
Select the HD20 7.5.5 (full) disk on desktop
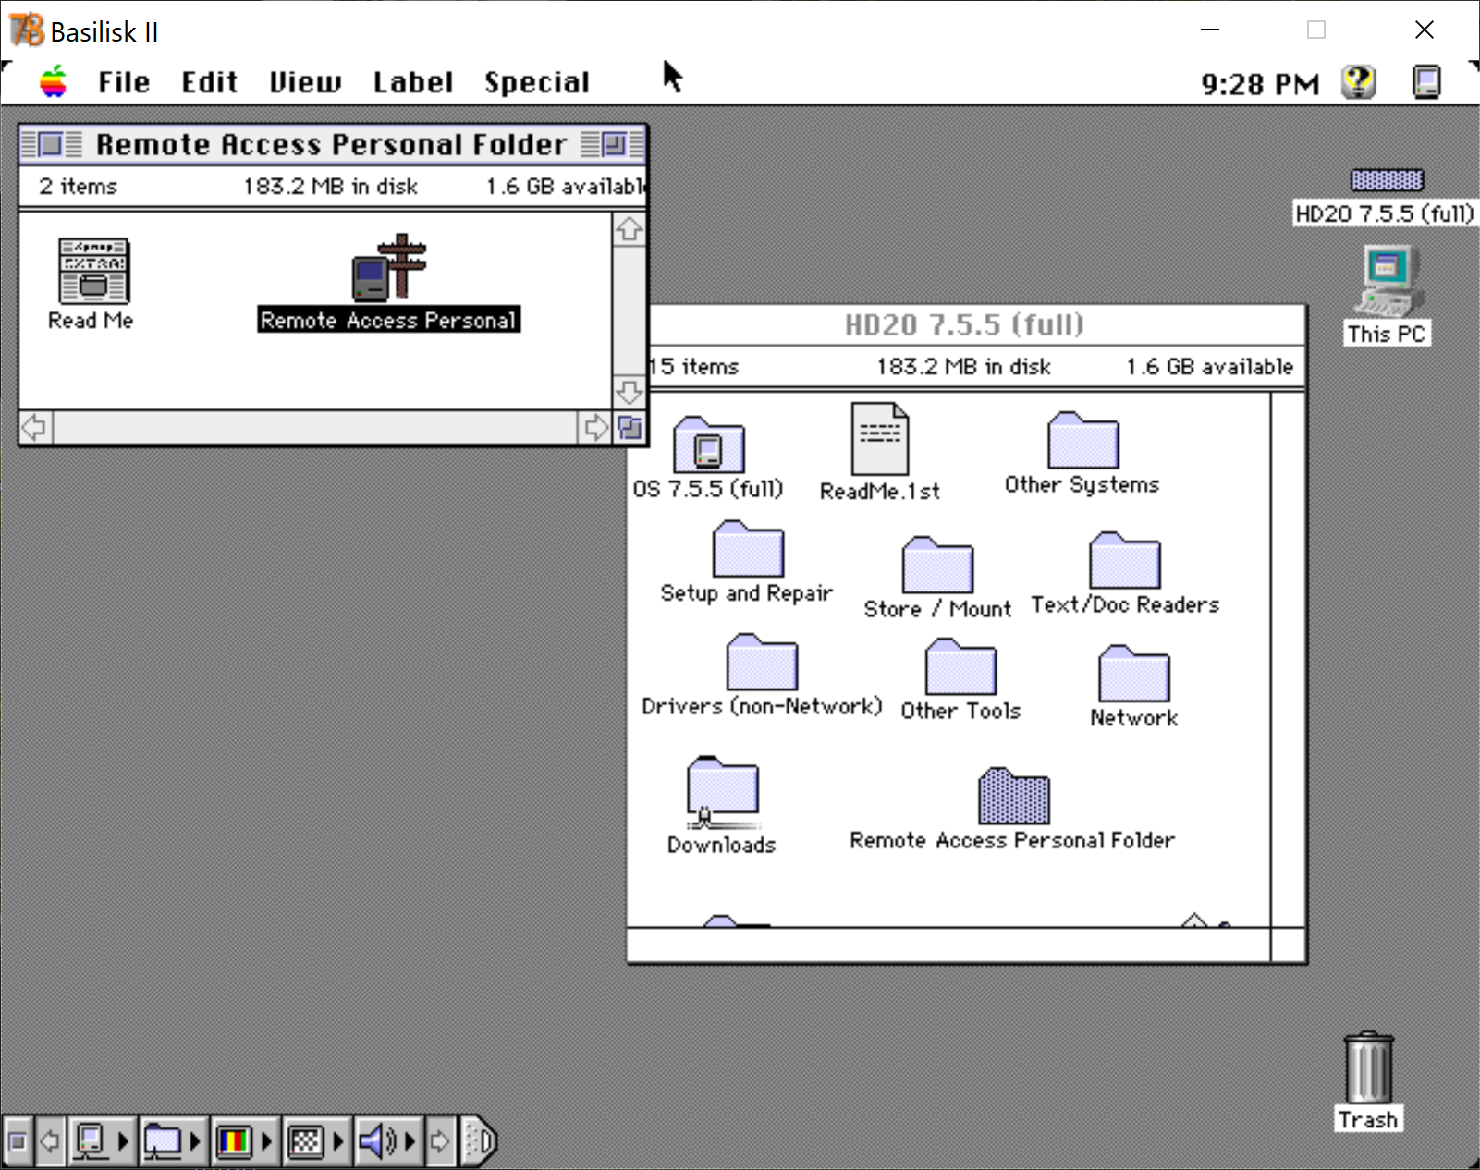pyautogui.click(x=1387, y=180)
